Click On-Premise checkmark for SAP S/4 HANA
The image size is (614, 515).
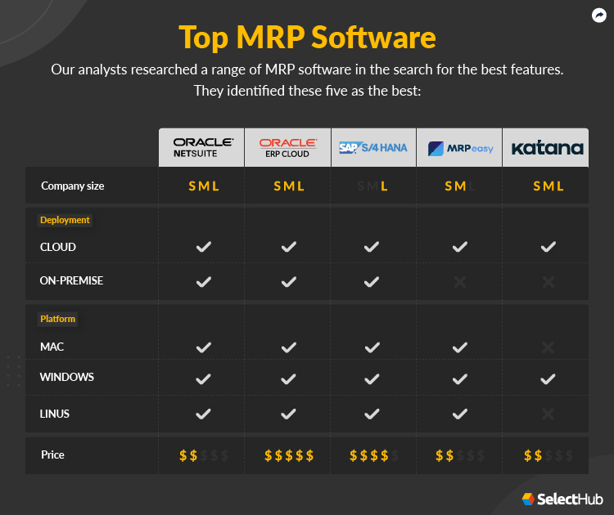[371, 281]
